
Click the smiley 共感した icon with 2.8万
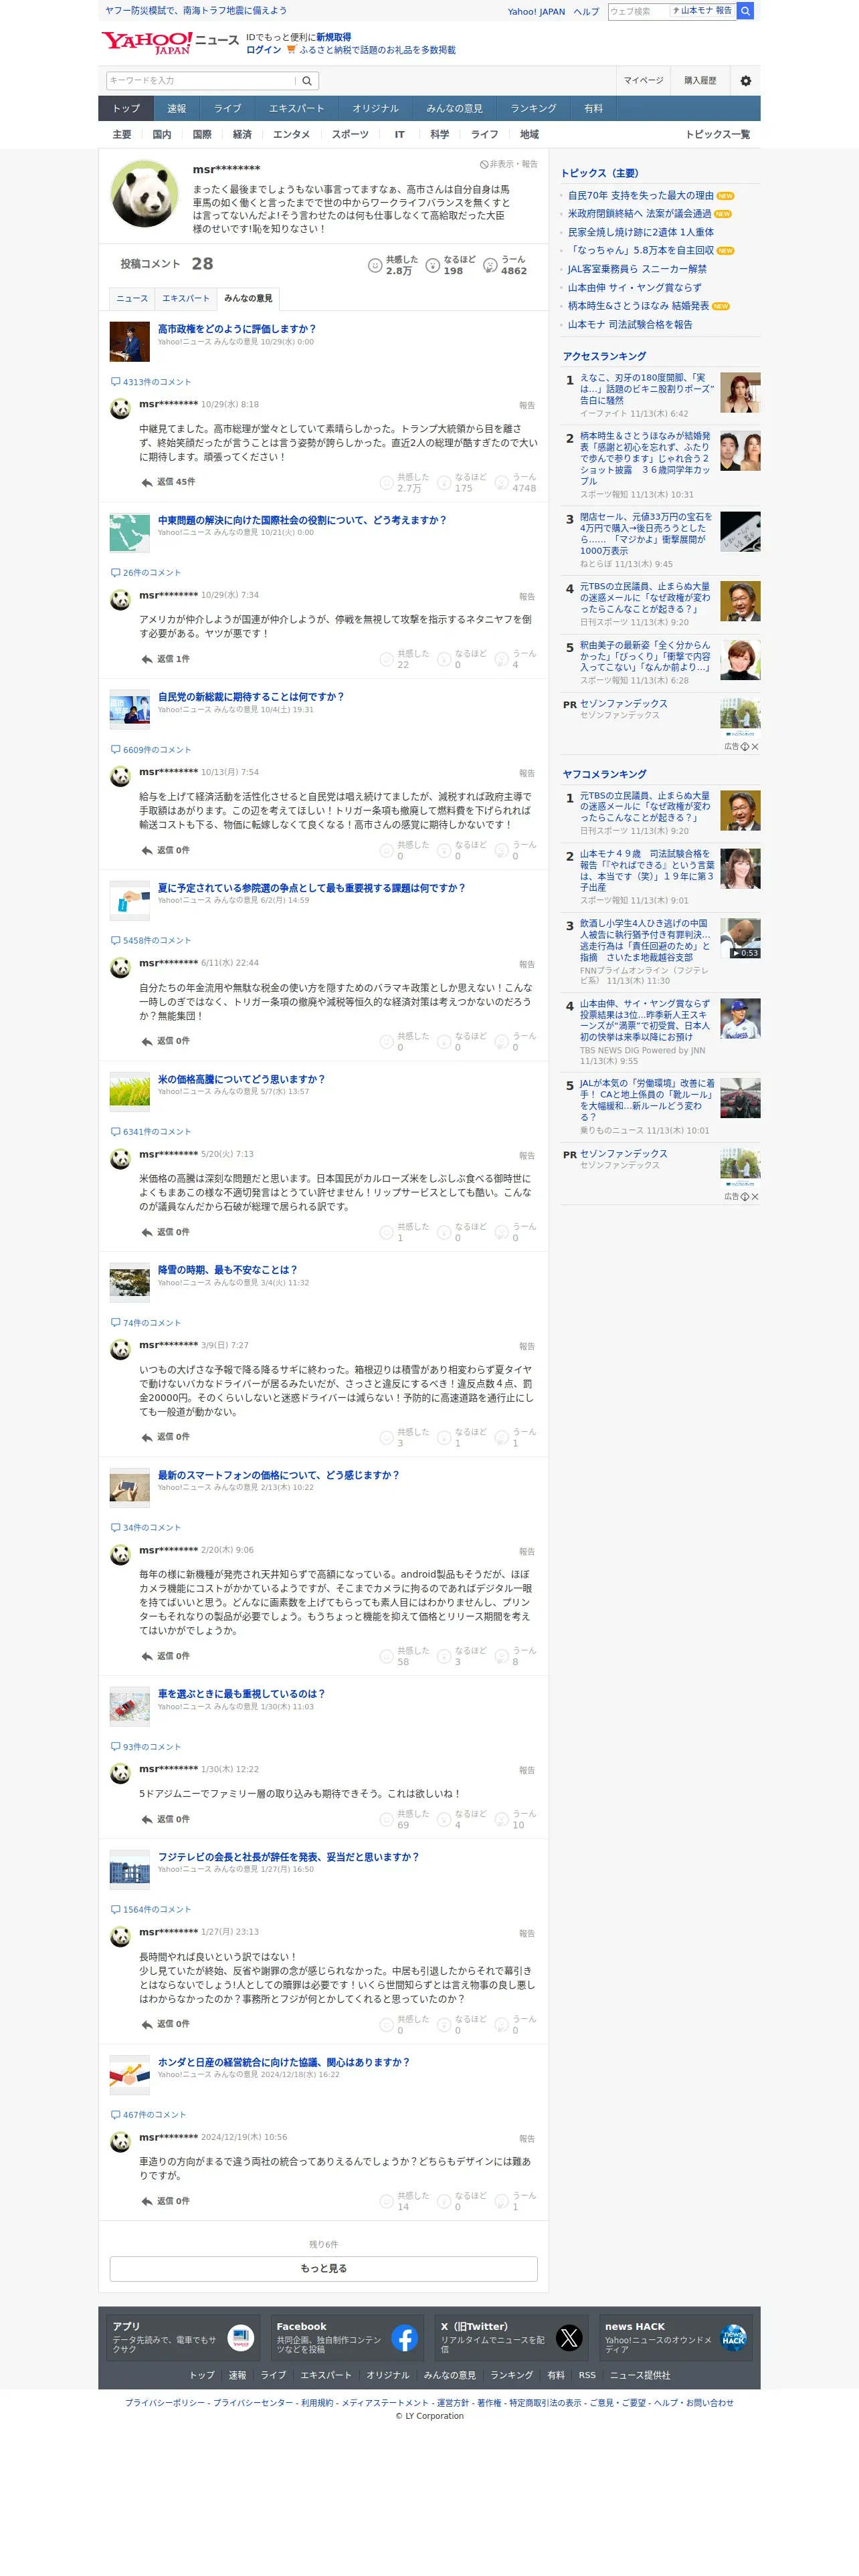(375, 265)
